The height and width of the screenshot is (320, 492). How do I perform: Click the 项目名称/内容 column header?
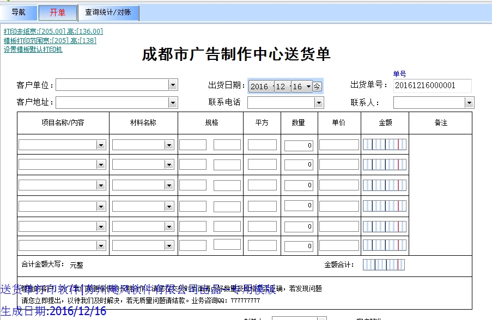[63, 122]
